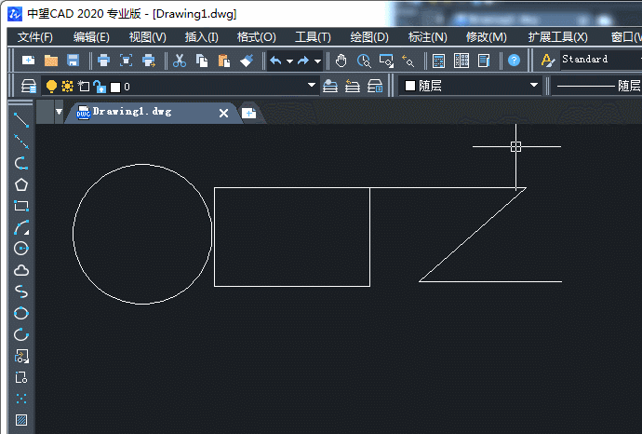Toggle layer 0 on/off light bulb
This screenshot has height=434, width=642.
(x=51, y=87)
